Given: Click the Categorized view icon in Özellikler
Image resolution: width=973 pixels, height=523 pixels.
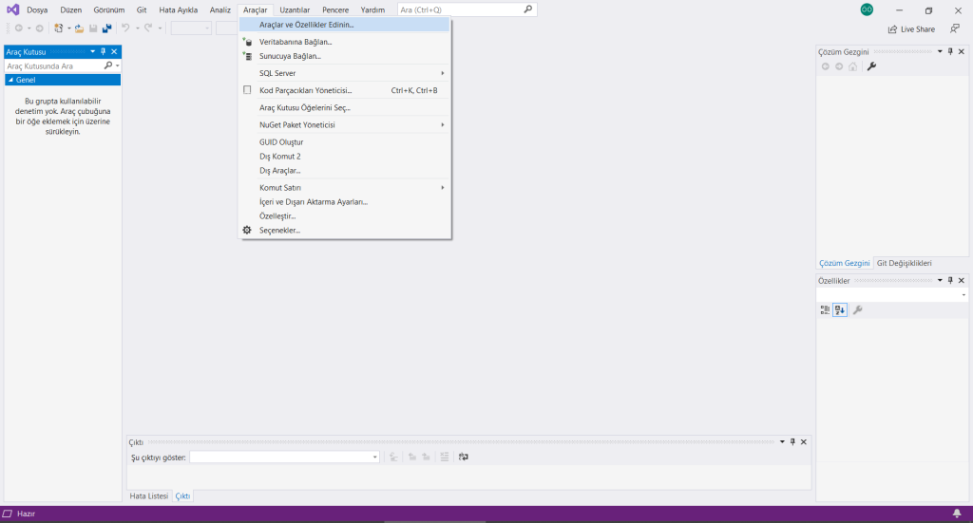Looking at the screenshot, I should (825, 310).
